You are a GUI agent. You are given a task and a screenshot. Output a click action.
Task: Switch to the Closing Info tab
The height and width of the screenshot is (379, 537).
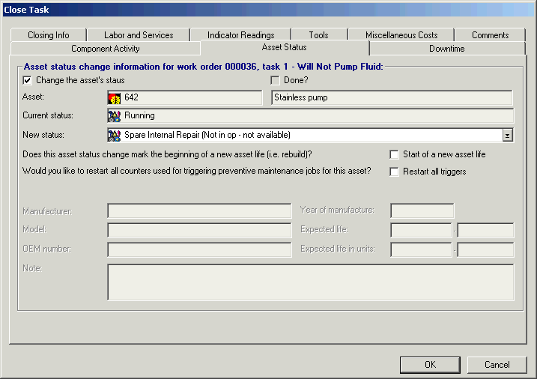pos(49,35)
